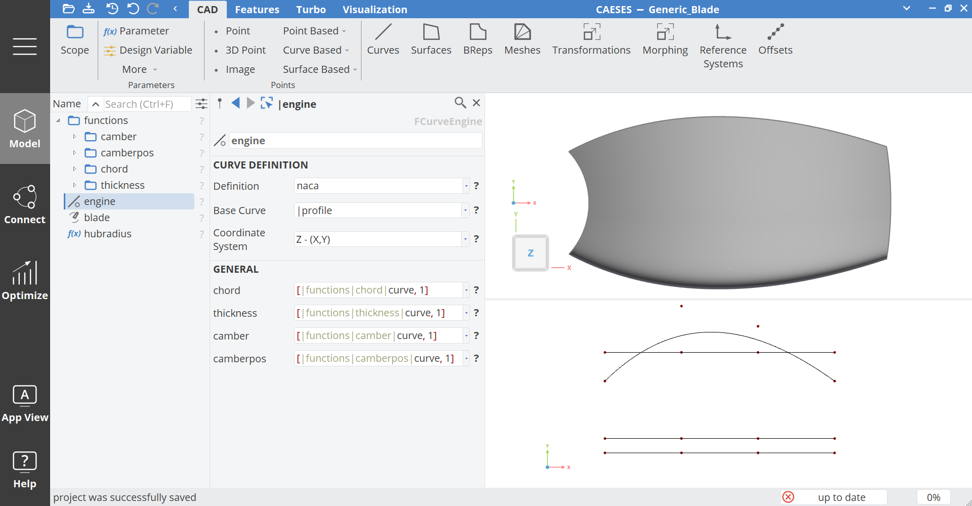
Task: Toggle visibility marker for the blade item
Action: [201, 218]
